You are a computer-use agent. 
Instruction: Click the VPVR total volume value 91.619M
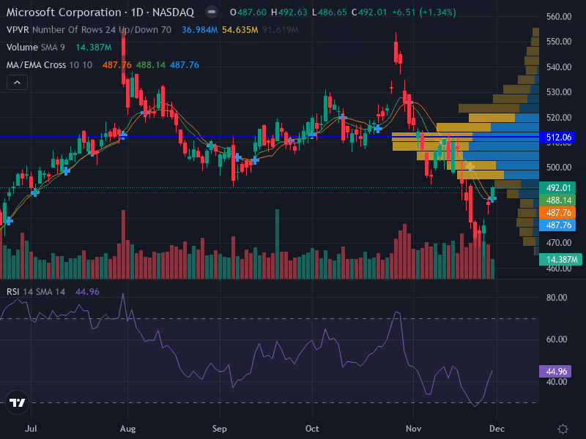[x=281, y=30]
